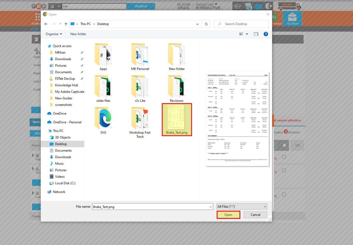This screenshot has width=353, height=245.
Task: Expand the Organise dropdown menu
Action: pos(53,34)
